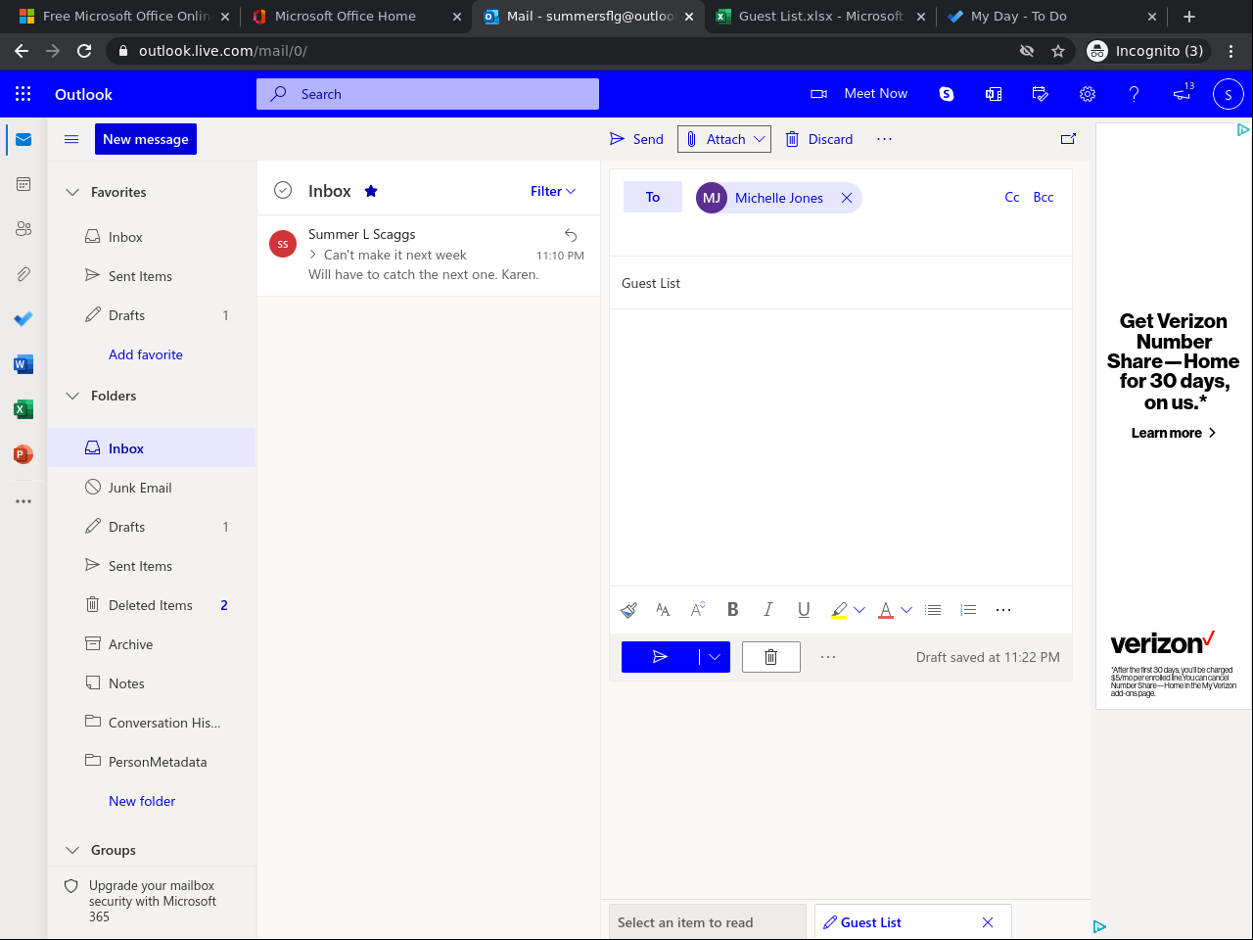Toggle bold formatting

pyautogui.click(x=732, y=610)
